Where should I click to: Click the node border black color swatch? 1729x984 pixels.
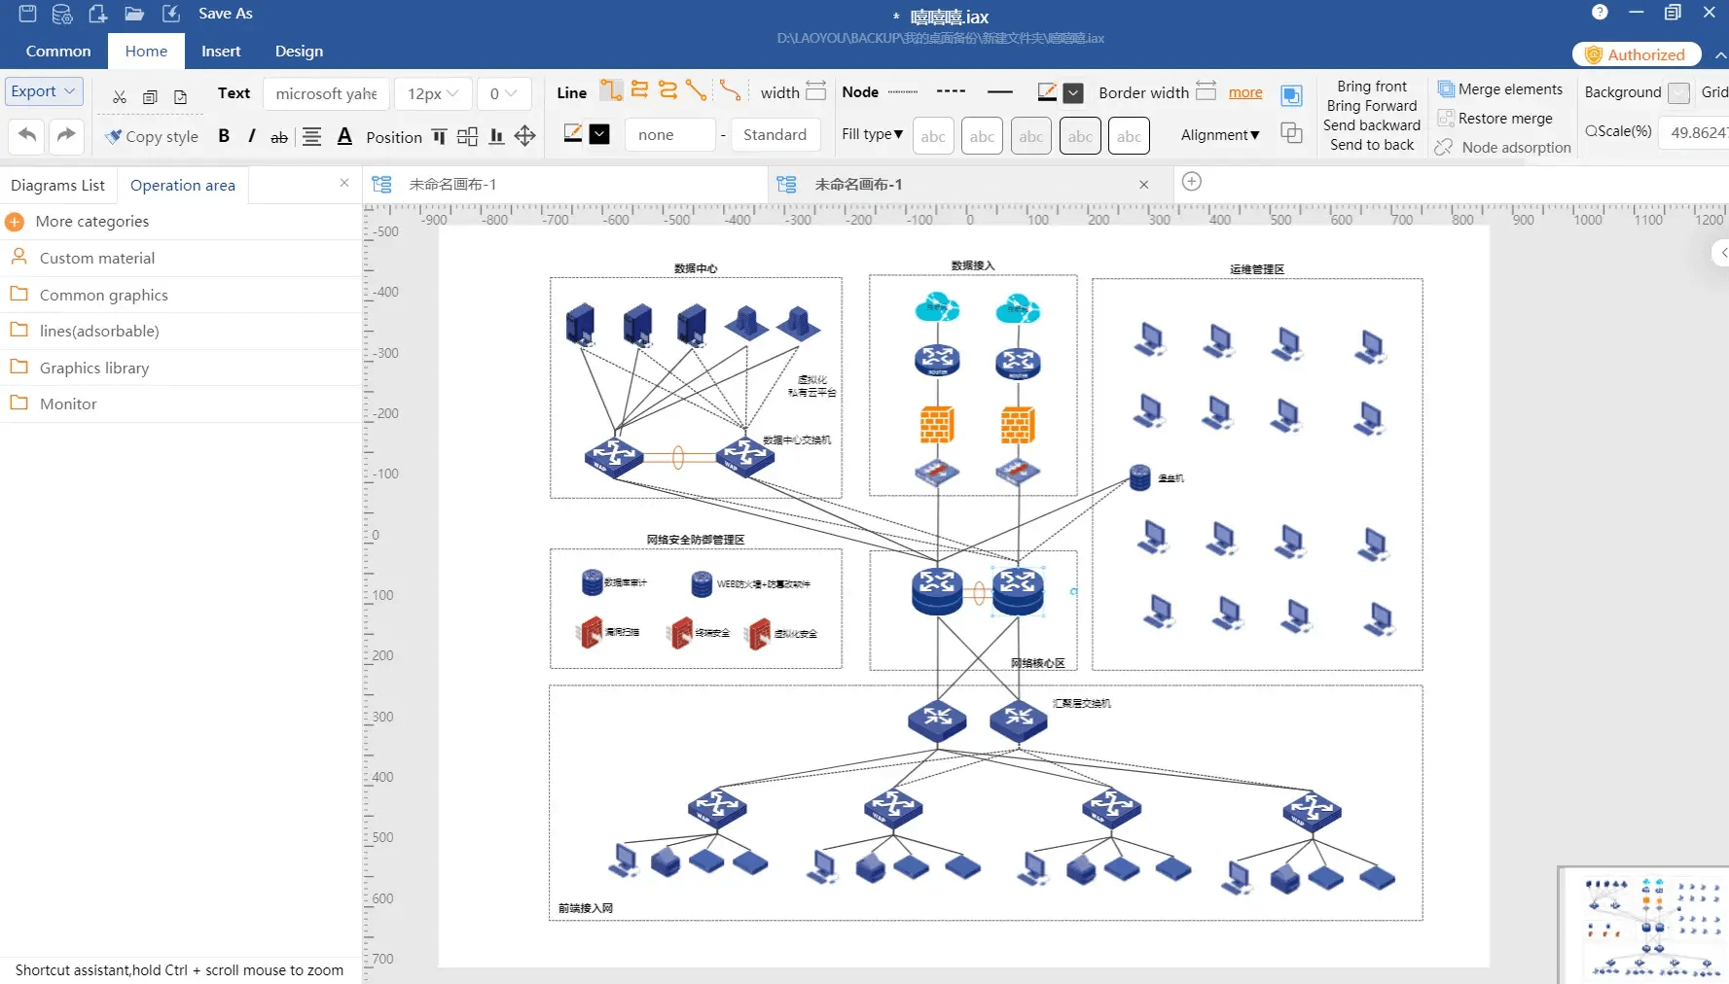(x=1073, y=92)
